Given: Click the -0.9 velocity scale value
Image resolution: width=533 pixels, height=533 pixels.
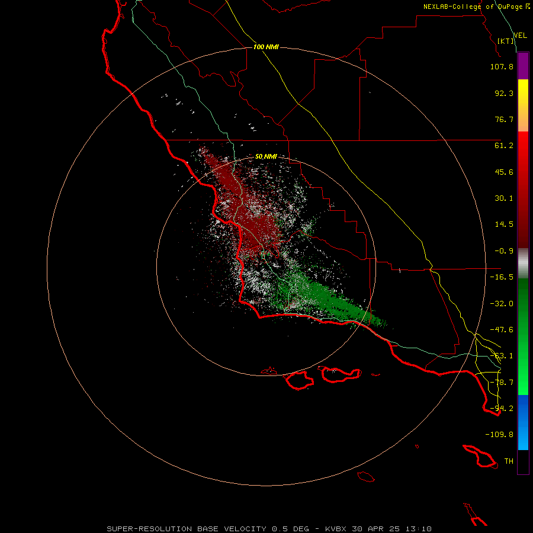Looking at the screenshot, I should [504, 251].
